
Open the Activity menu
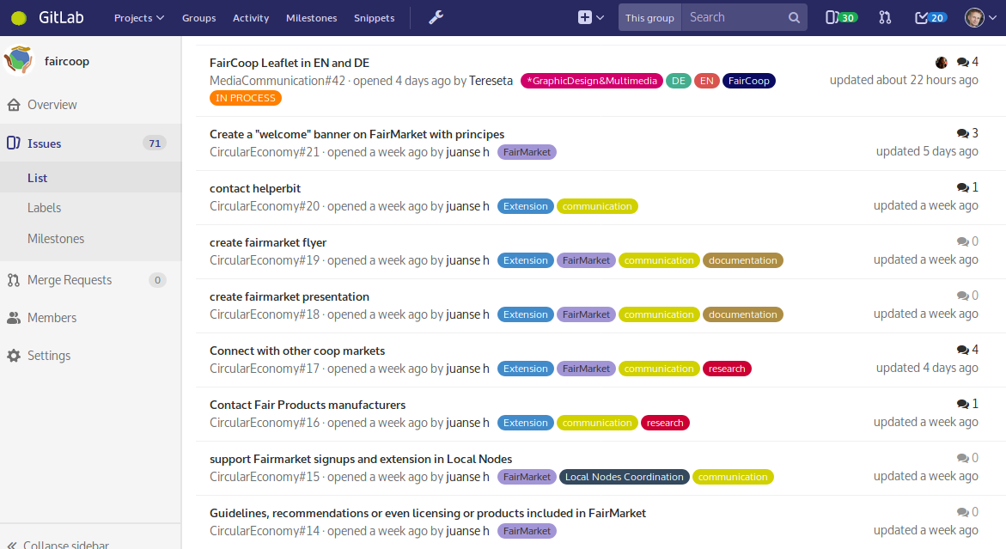[x=250, y=16]
